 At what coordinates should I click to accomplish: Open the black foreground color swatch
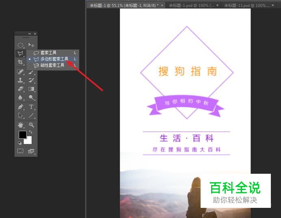pos(23,135)
